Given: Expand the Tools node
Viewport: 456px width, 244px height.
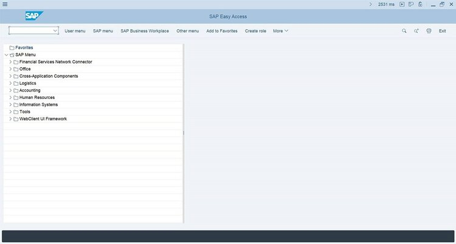Looking at the screenshot, I should click(x=10, y=112).
